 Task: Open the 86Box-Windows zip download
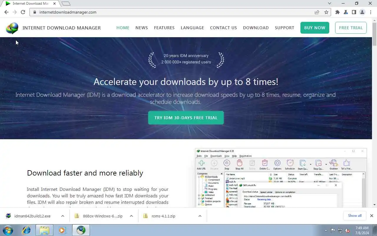pos(99,216)
